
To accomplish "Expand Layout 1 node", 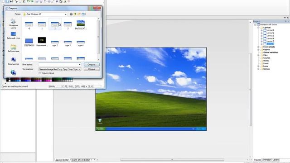I will click(x=261, y=30).
